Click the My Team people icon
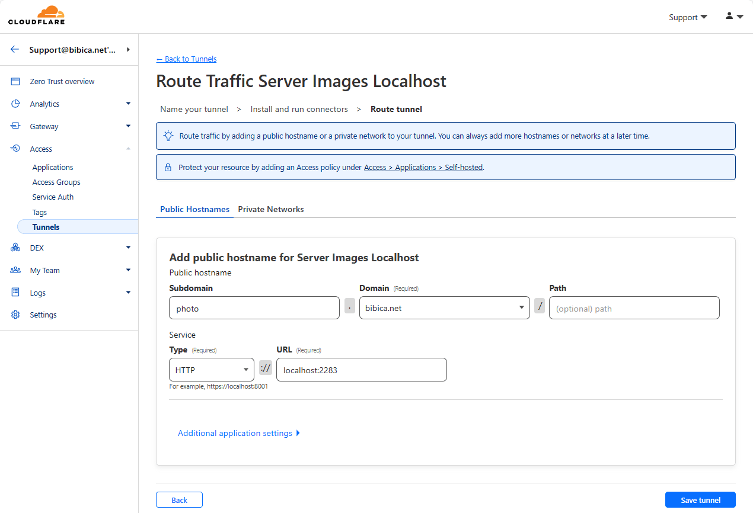 click(x=15, y=270)
